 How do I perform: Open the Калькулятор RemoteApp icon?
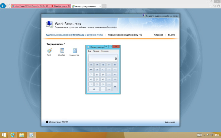pyautogui.click(x=74, y=51)
